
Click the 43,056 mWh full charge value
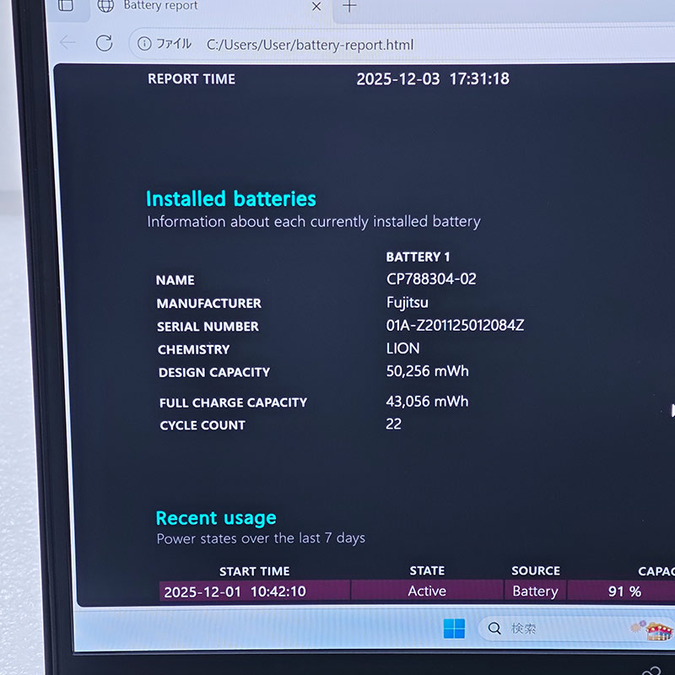427,402
